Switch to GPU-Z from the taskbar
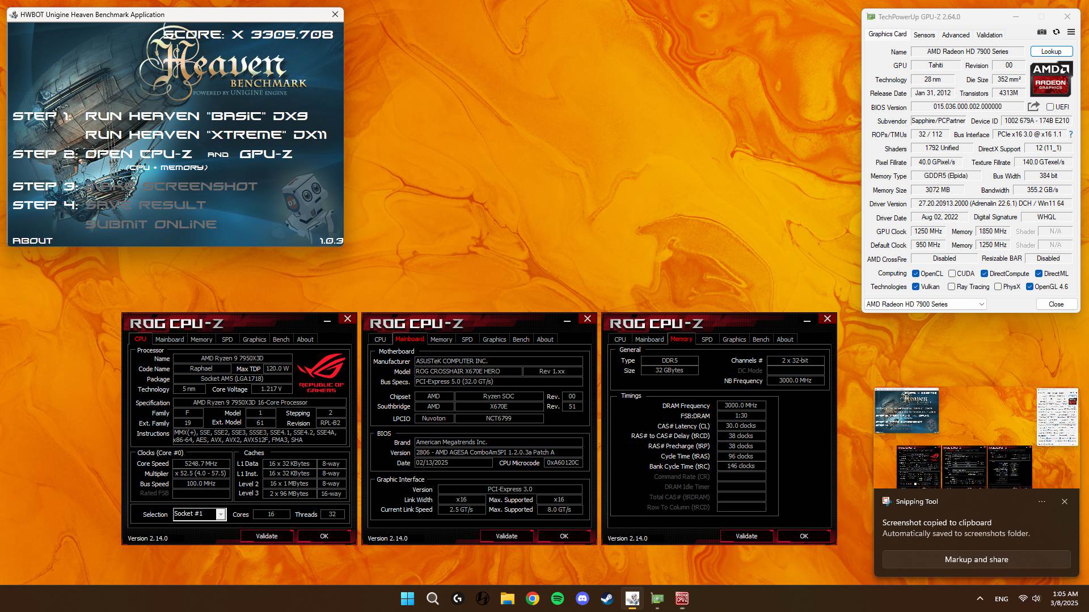1089x612 pixels. tap(657, 598)
